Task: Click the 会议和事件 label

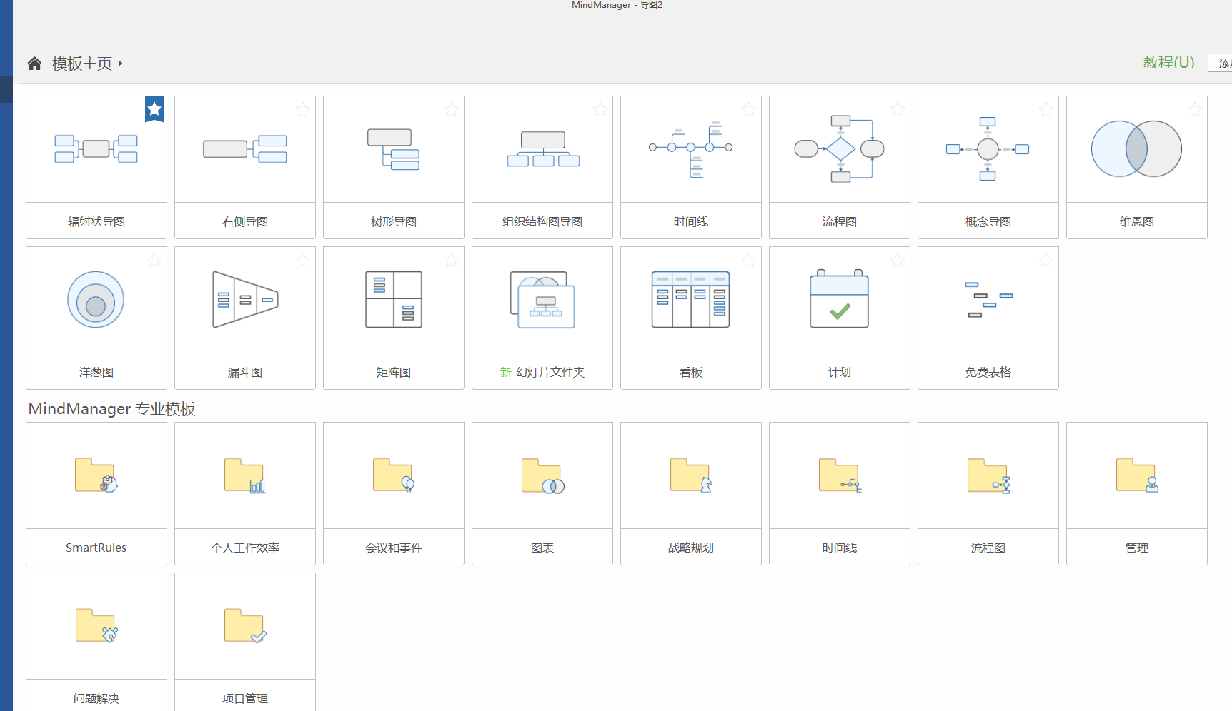Action: tap(394, 548)
